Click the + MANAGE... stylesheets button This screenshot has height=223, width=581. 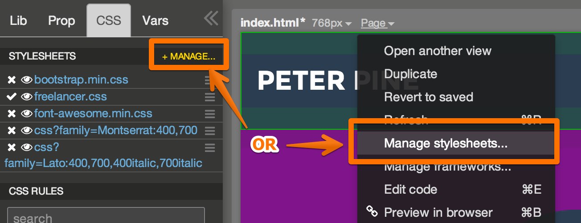point(188,56)
